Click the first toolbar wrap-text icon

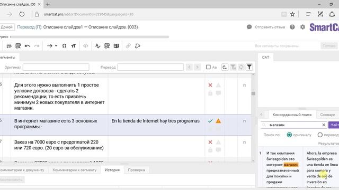[9, 46]
